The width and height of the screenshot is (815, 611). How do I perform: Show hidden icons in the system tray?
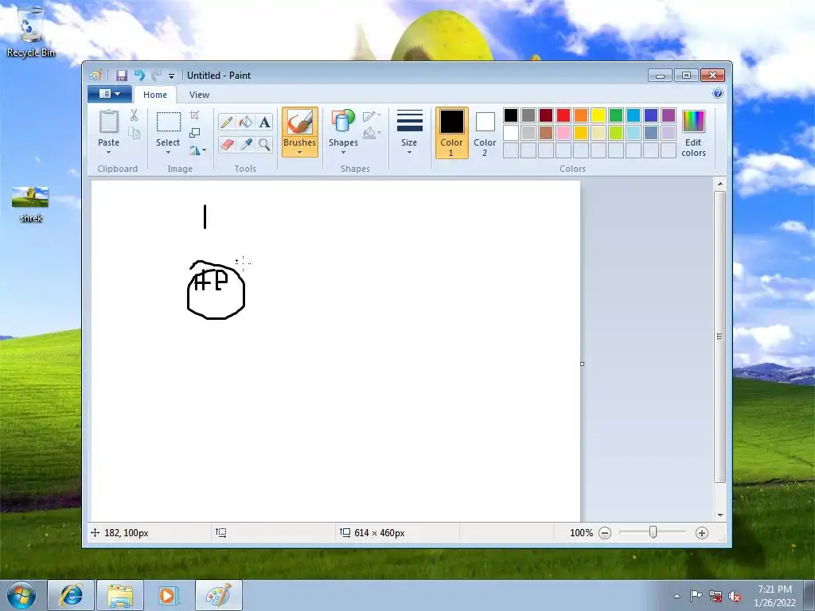click(x=677, y=597)
